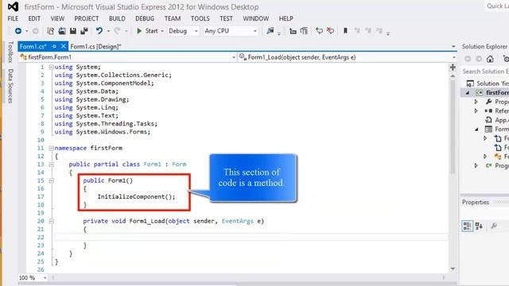Open the EDIT menu
This screenshot has width=509, height=286.
(34, 19)
